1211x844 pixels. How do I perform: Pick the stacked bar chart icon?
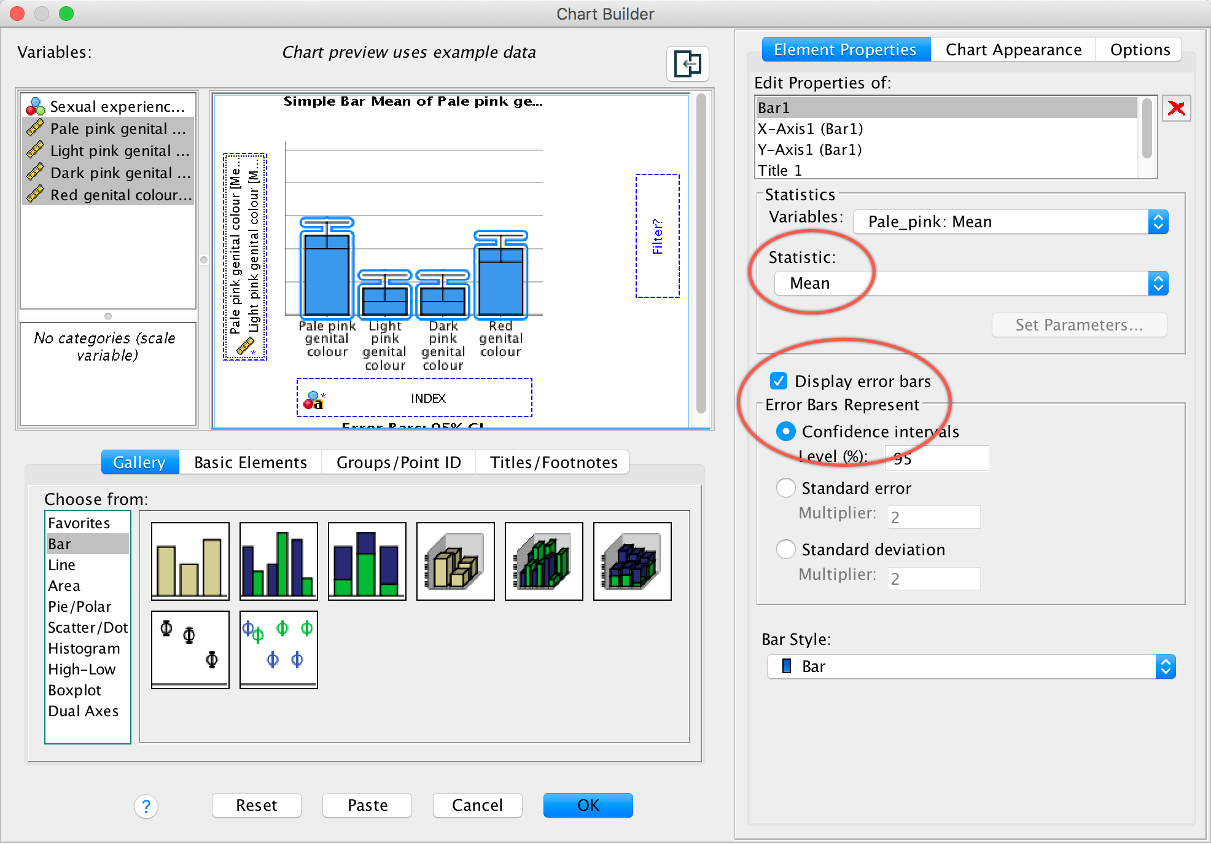coord(367,561)
